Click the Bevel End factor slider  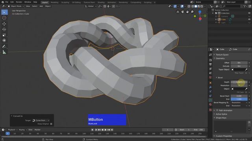click(x=239, y=99)
